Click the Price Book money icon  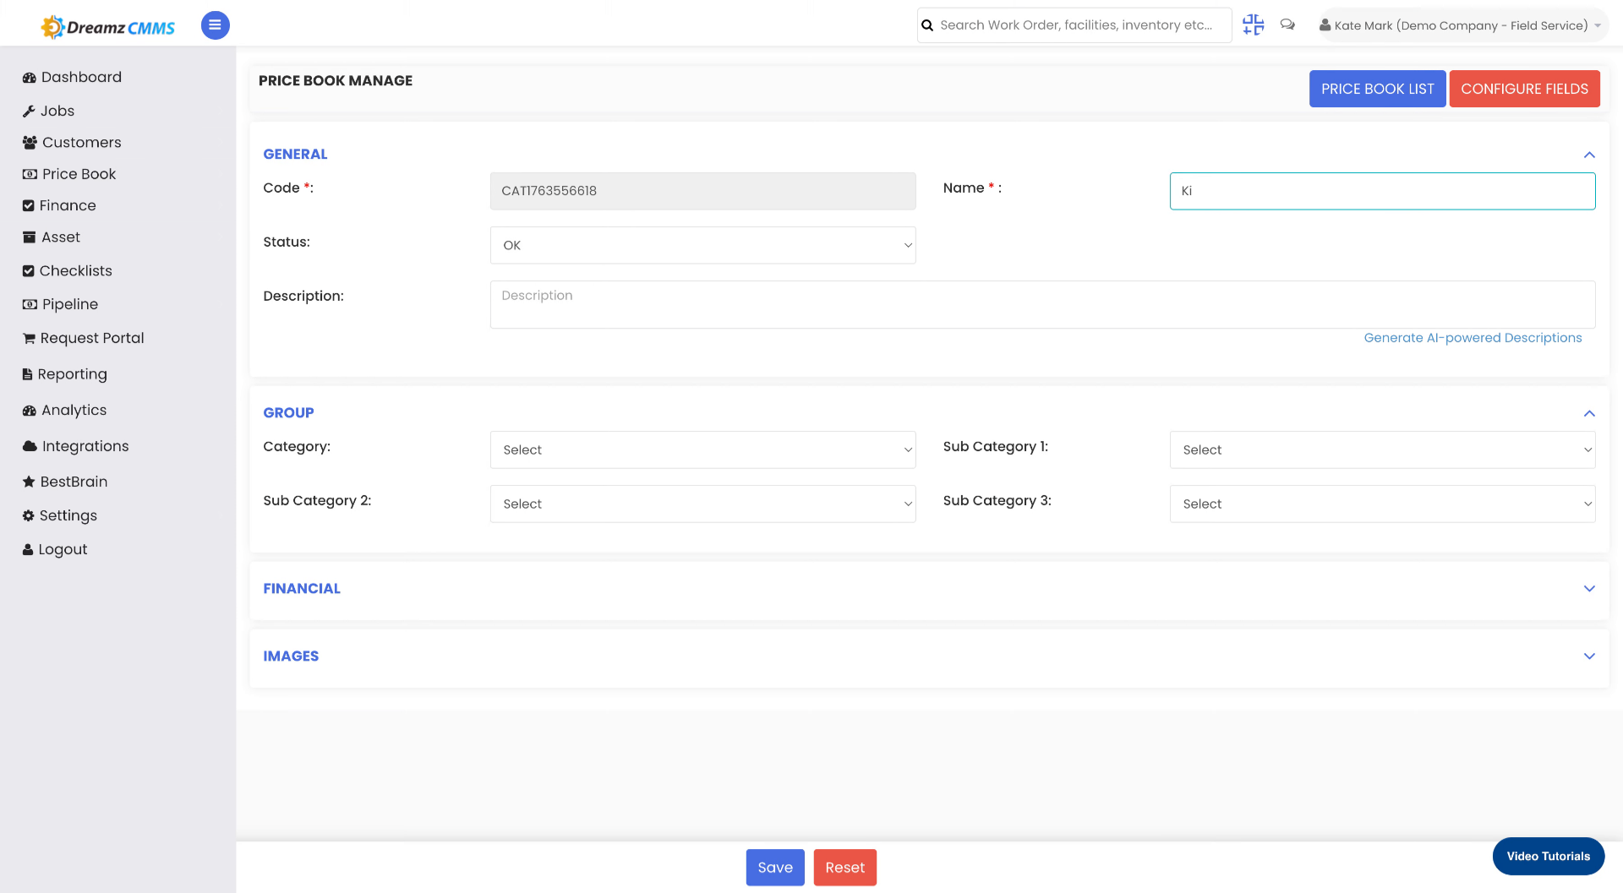[30, 174]
